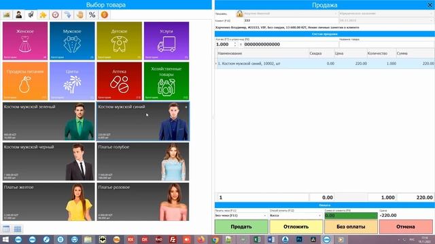Open Firefox from the taskbar

(201, 239)
